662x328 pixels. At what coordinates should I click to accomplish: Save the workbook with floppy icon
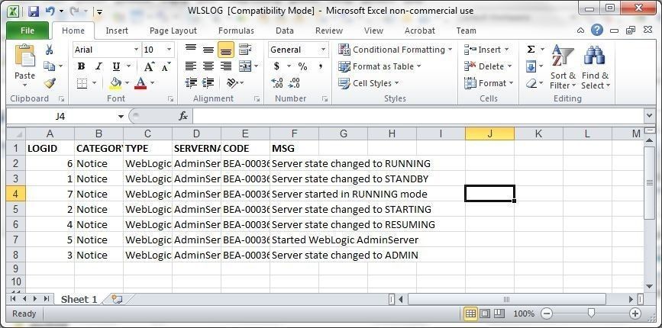pos(34,11)
